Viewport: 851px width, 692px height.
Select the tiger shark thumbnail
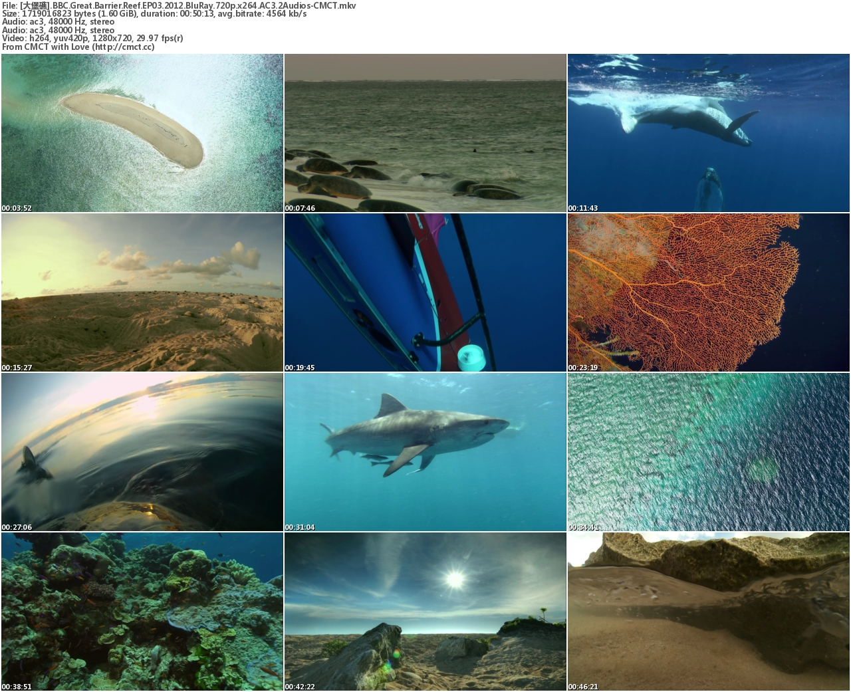425,452
